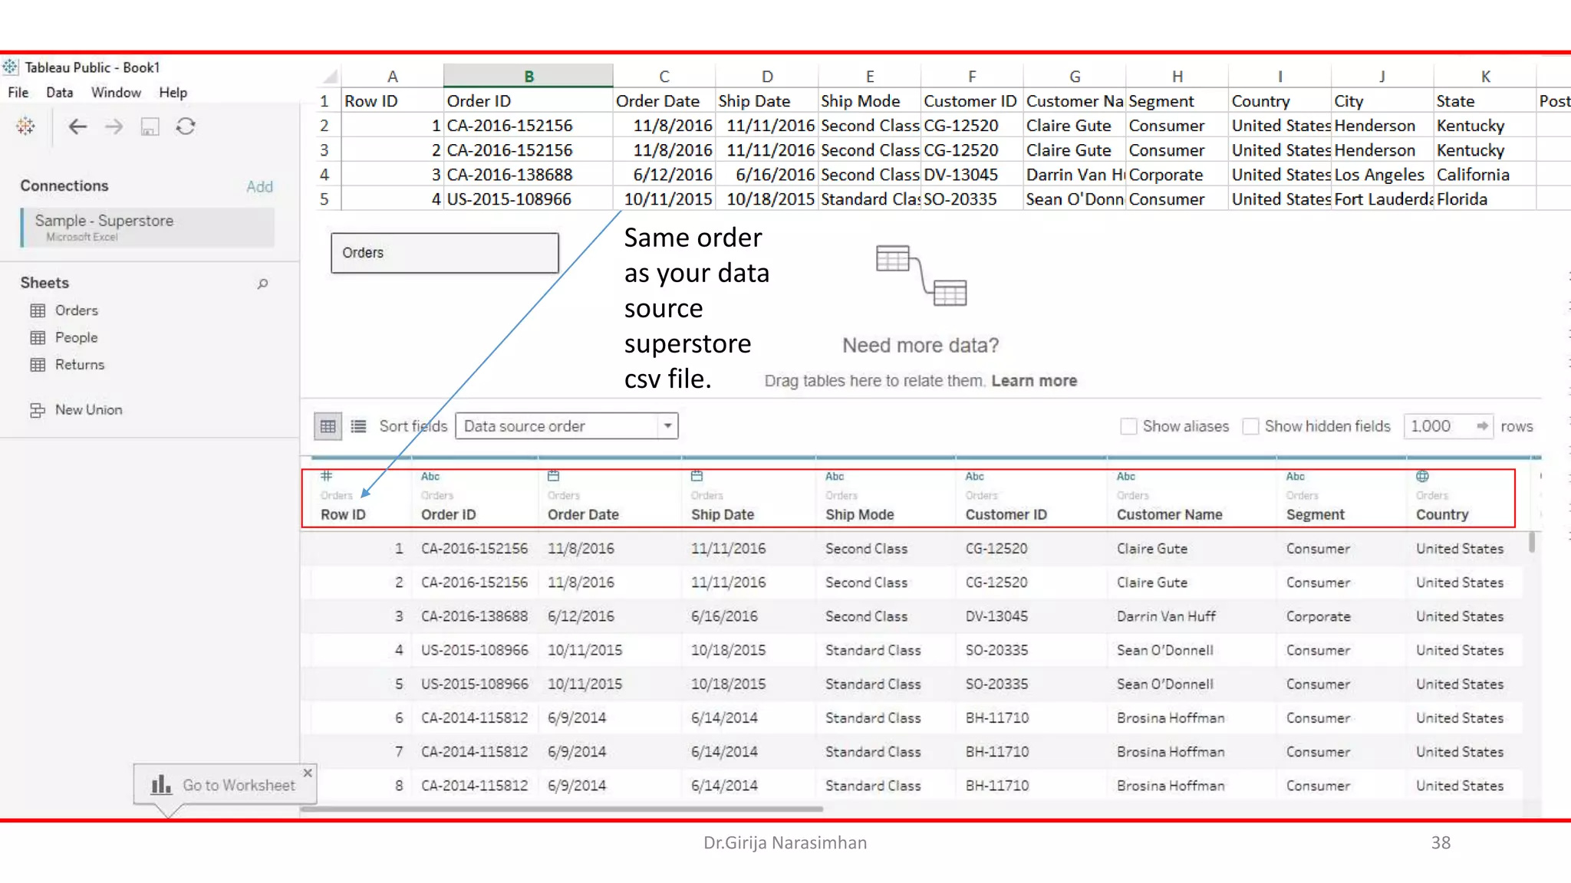Click the Customer Name column header

(x=1169, y=514)
